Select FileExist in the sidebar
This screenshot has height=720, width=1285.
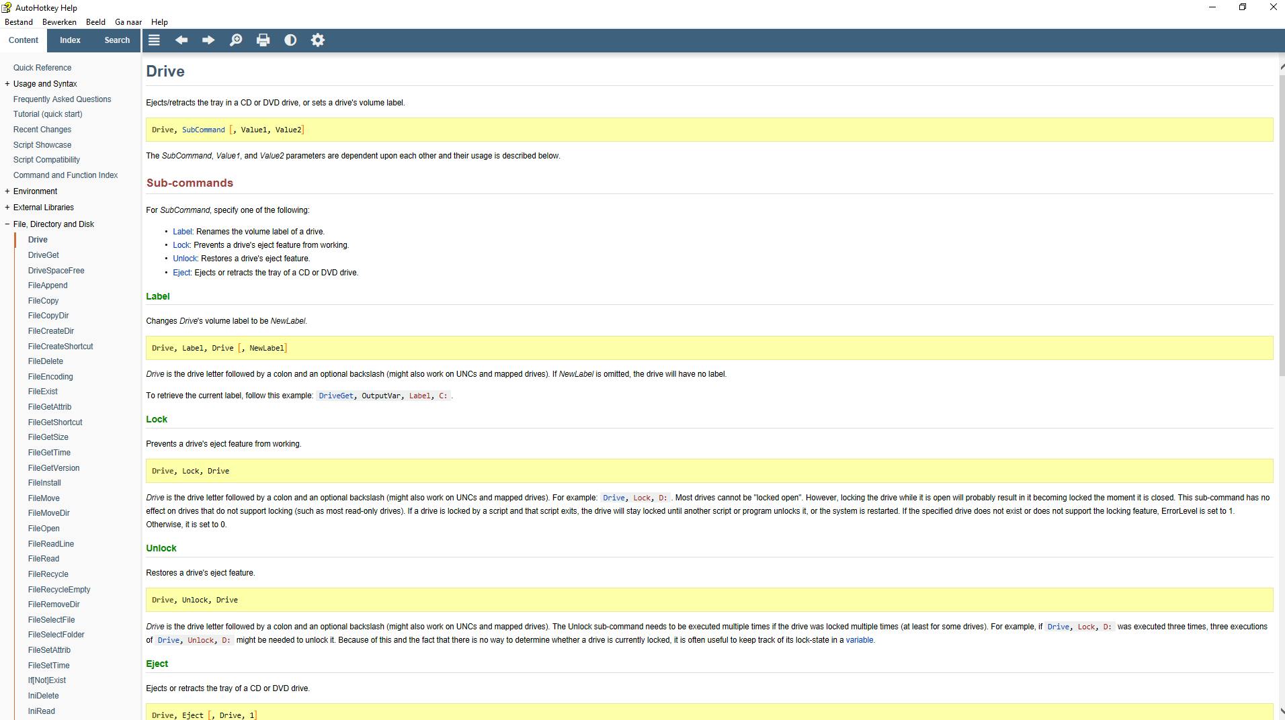tap(43, 392)
